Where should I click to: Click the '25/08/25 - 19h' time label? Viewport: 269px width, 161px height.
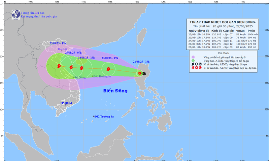pyautogui.click(x=58, y=43)
